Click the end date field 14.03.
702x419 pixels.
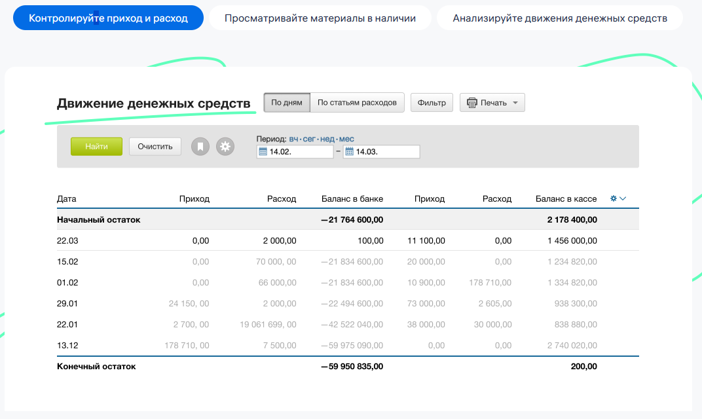point(381,152)
